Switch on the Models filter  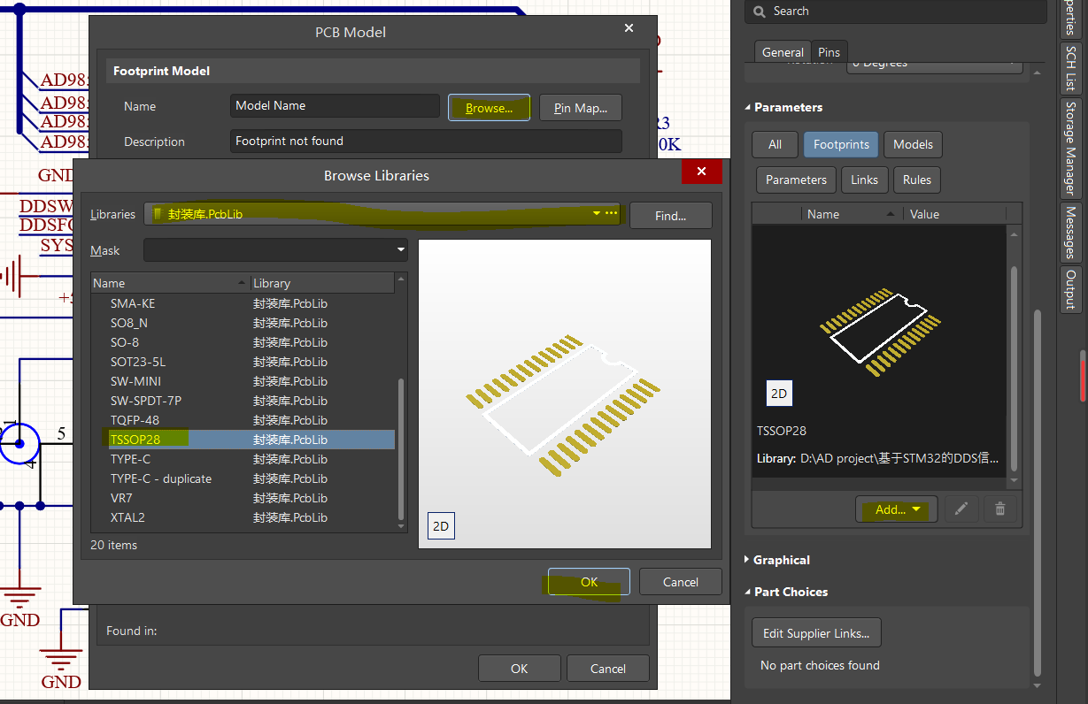coord(913,144)
